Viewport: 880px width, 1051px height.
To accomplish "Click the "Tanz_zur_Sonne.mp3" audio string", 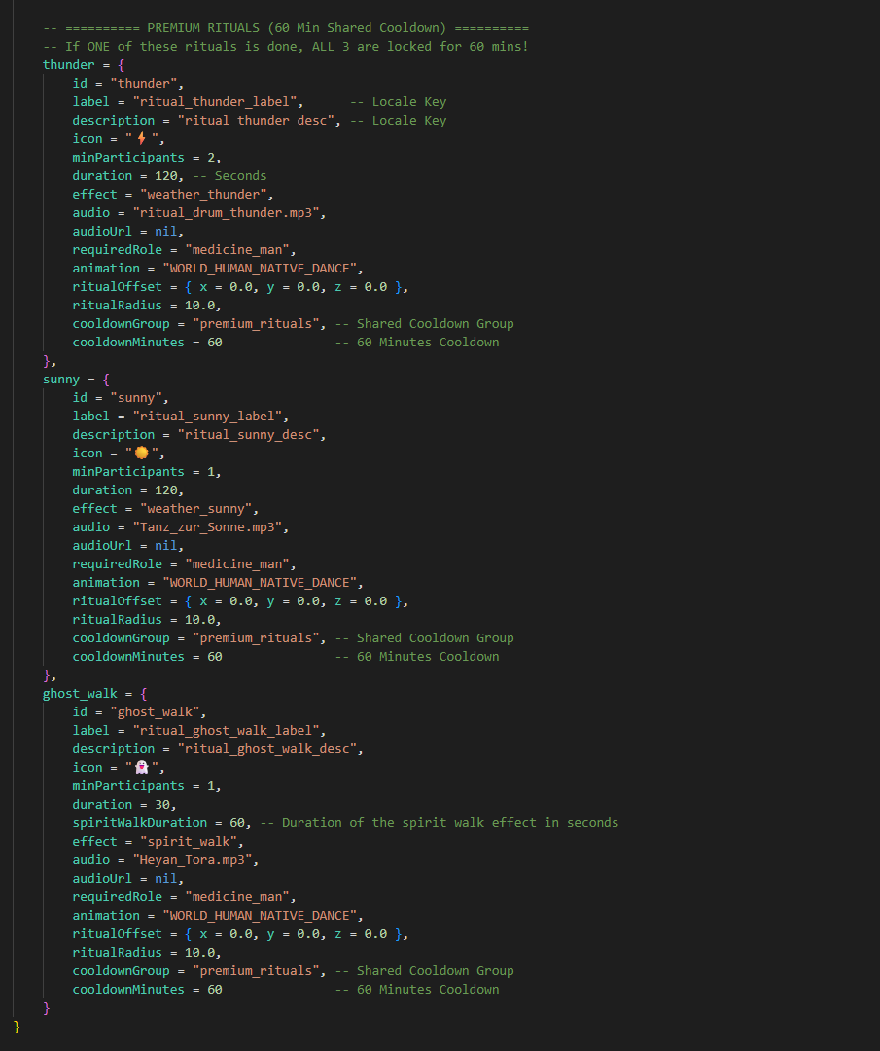I will [x=207, y=526].
